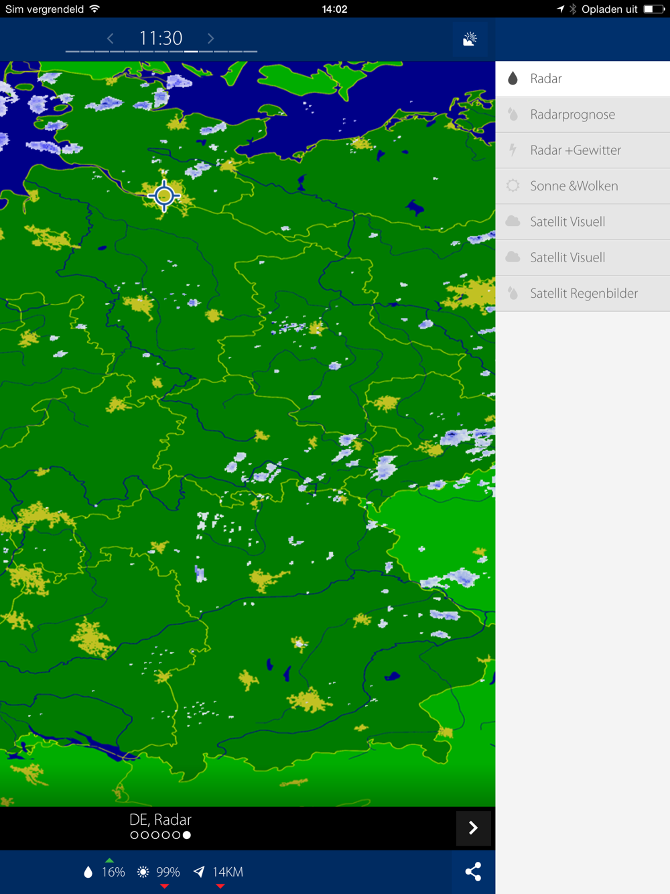Go to previous time step arrow

point(111,38)
